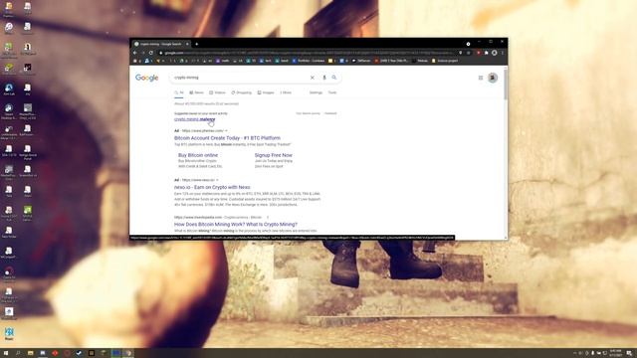Open 'Bitcoin Account Create Today' ad
Screen dimensions: 637x358
tap(227, 138)
